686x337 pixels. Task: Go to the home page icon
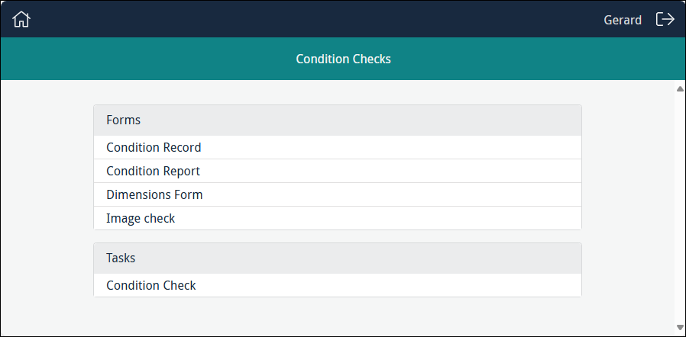(x=21, y=20)
